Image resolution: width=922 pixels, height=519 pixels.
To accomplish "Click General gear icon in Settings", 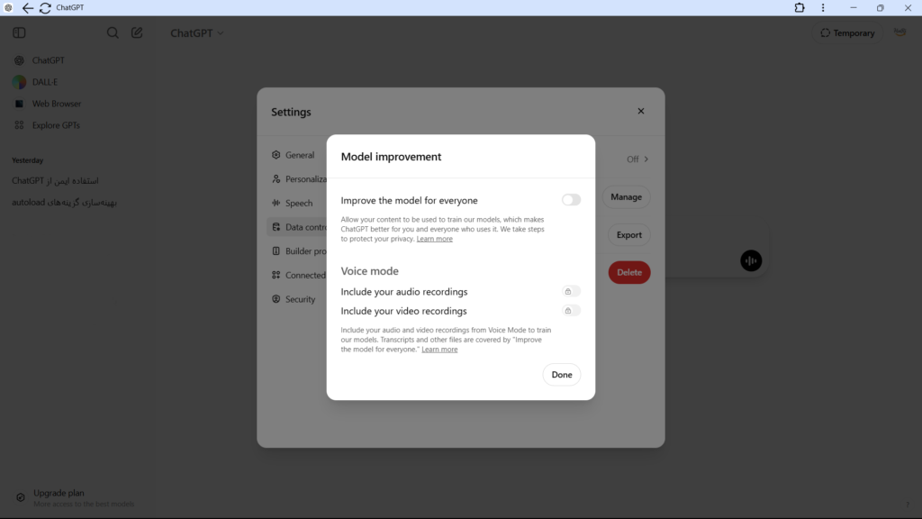I will pyautogui.click(x=276, y=155).
